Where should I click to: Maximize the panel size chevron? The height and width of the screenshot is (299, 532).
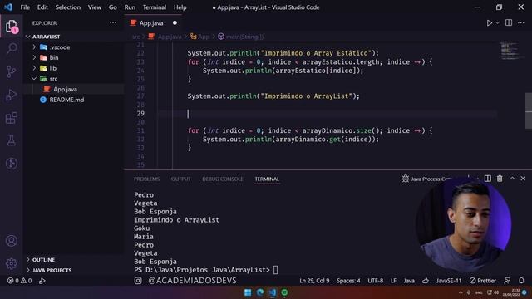(512, 179)
